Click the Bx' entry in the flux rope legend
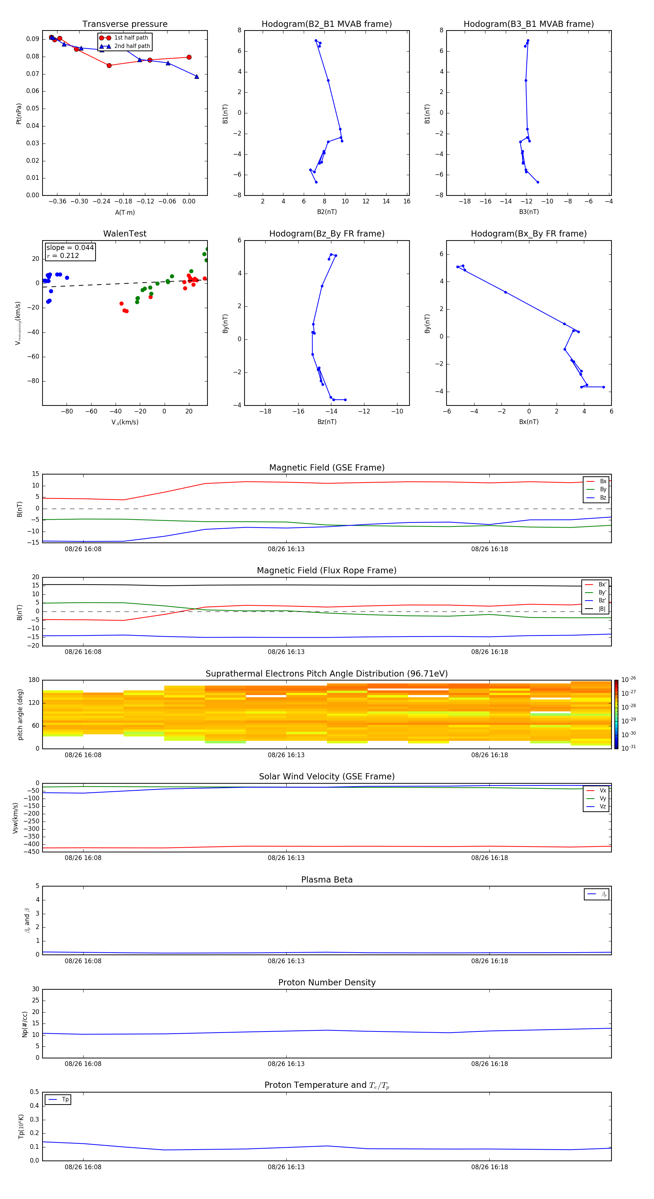Viewport: 654px width, 1199px height. tap(596, 585)
